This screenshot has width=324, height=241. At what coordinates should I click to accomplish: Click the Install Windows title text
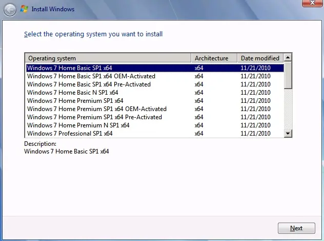pyautogui.click(x=53, y=9)
